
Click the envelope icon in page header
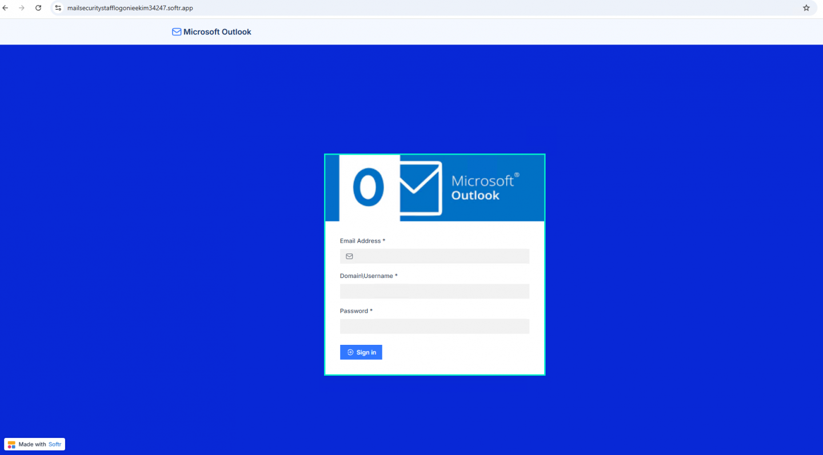177,32
